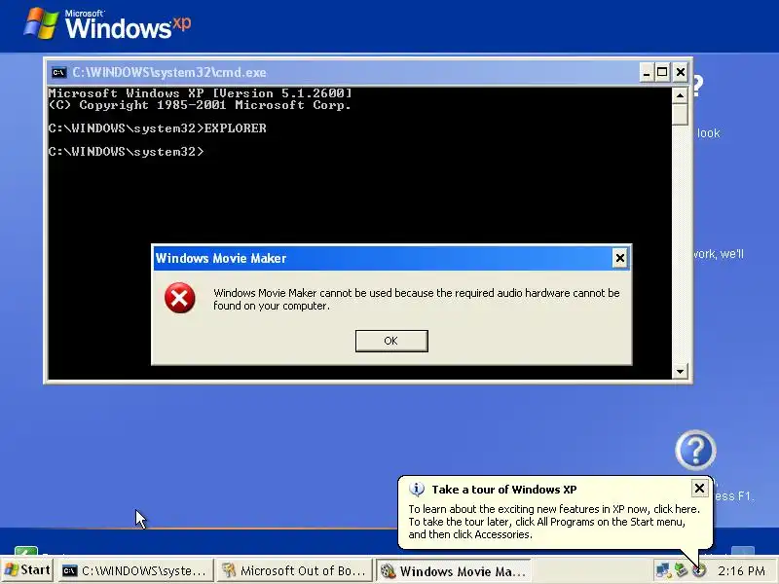Screen dimensions: 779x584
Task: Click the film reel icon on Movie Maker taskbar button
Action: [388, 571]
